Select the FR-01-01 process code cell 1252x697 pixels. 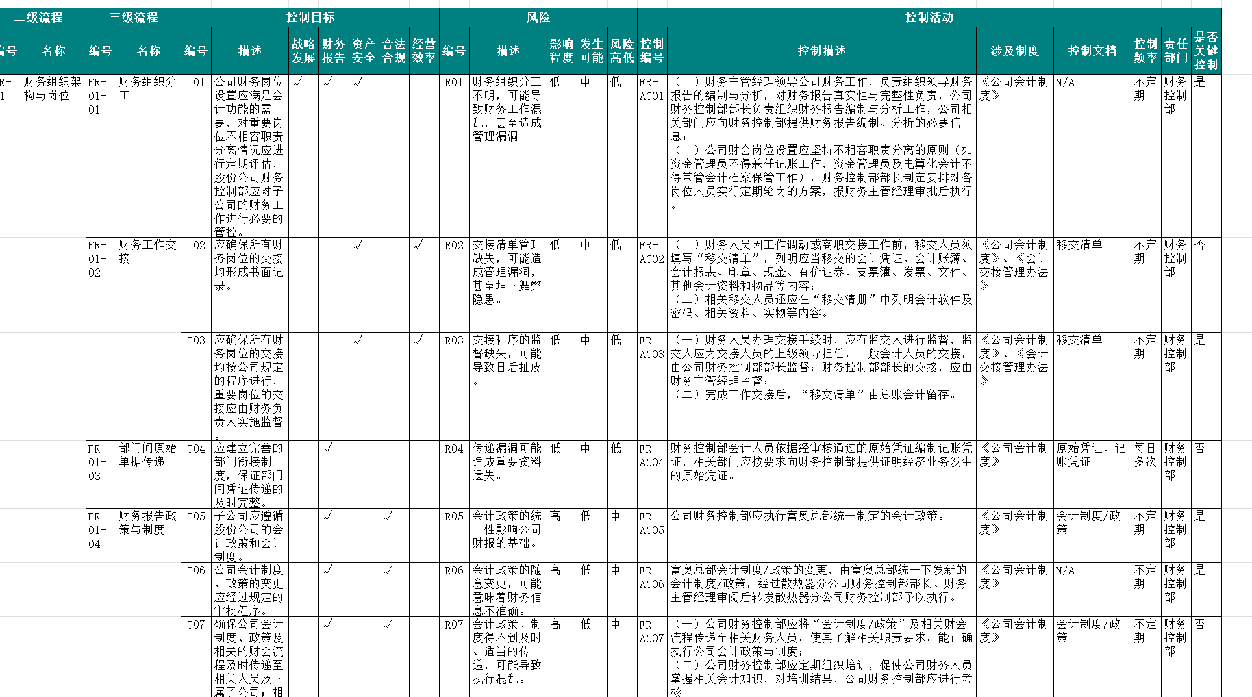coord(101,155)
